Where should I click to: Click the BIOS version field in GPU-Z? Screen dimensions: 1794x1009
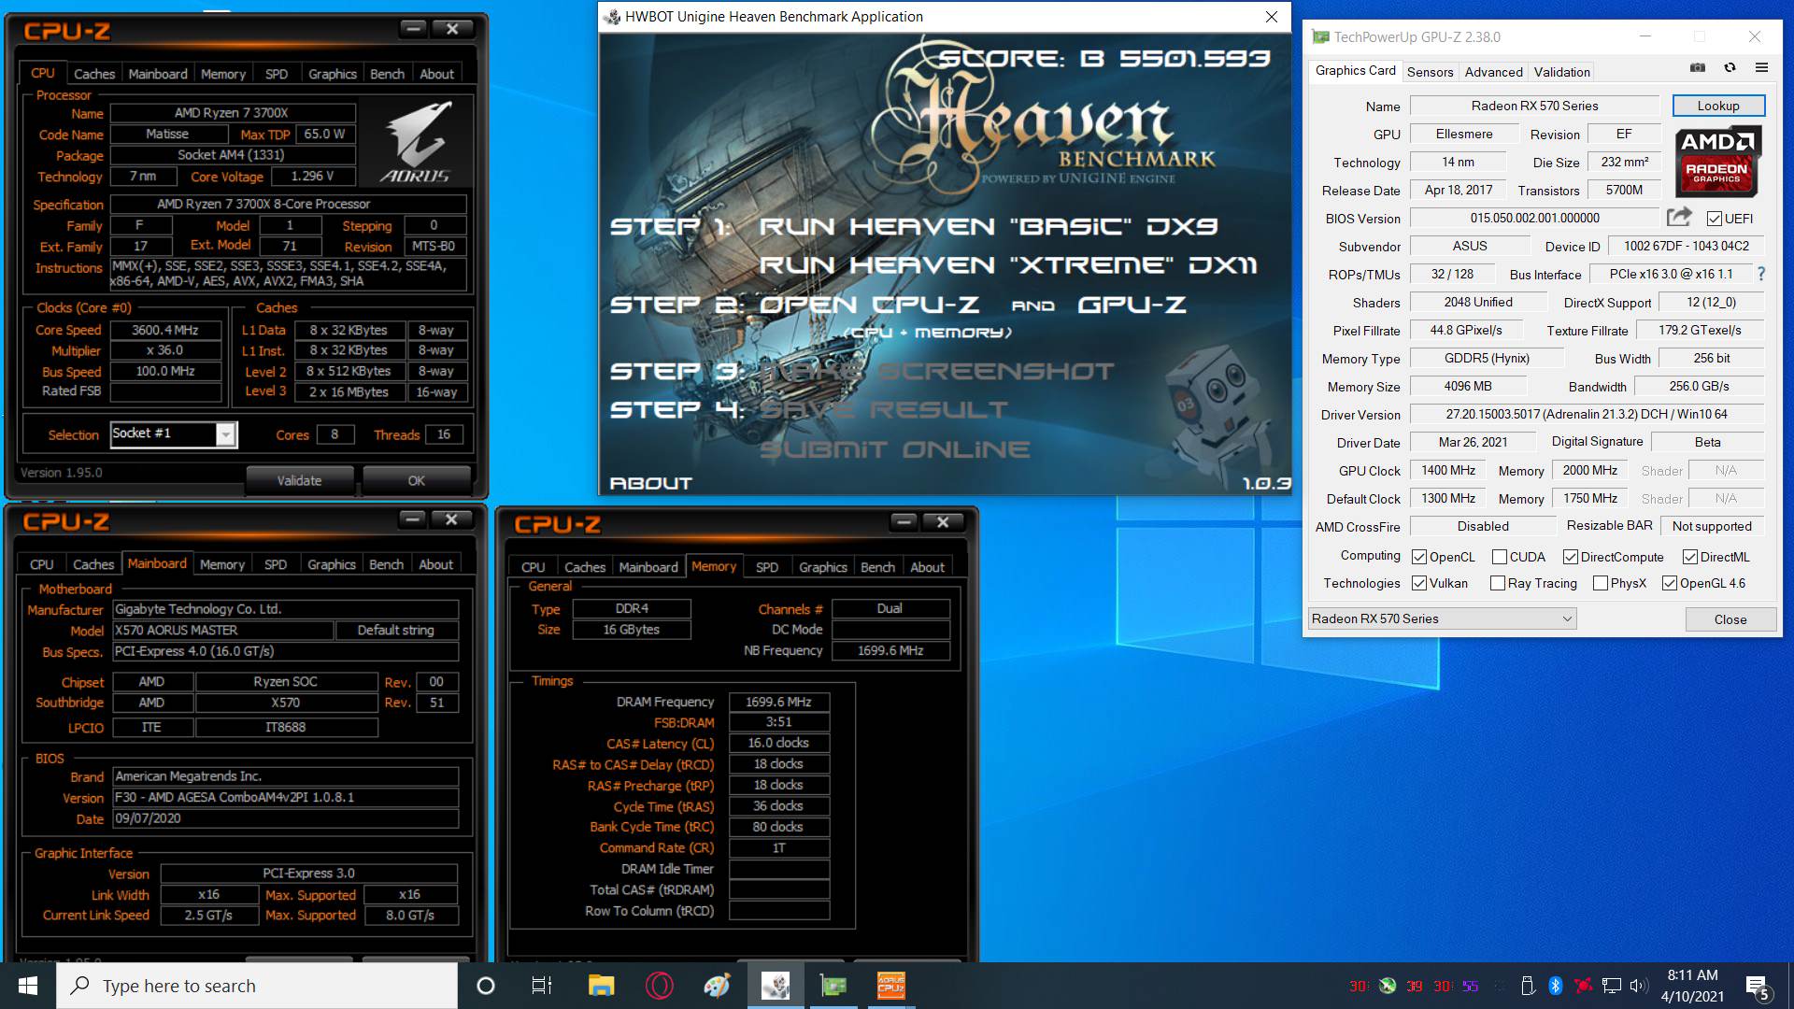[1534, 218]
